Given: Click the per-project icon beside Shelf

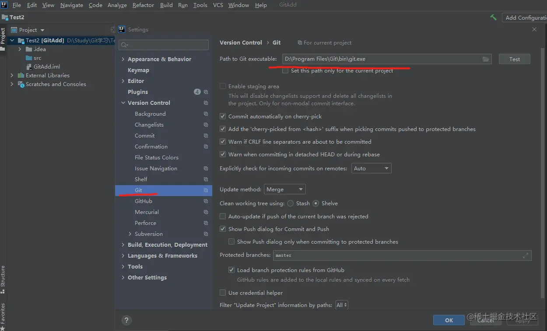Looking at the screenshot, I should click(206, 179).
